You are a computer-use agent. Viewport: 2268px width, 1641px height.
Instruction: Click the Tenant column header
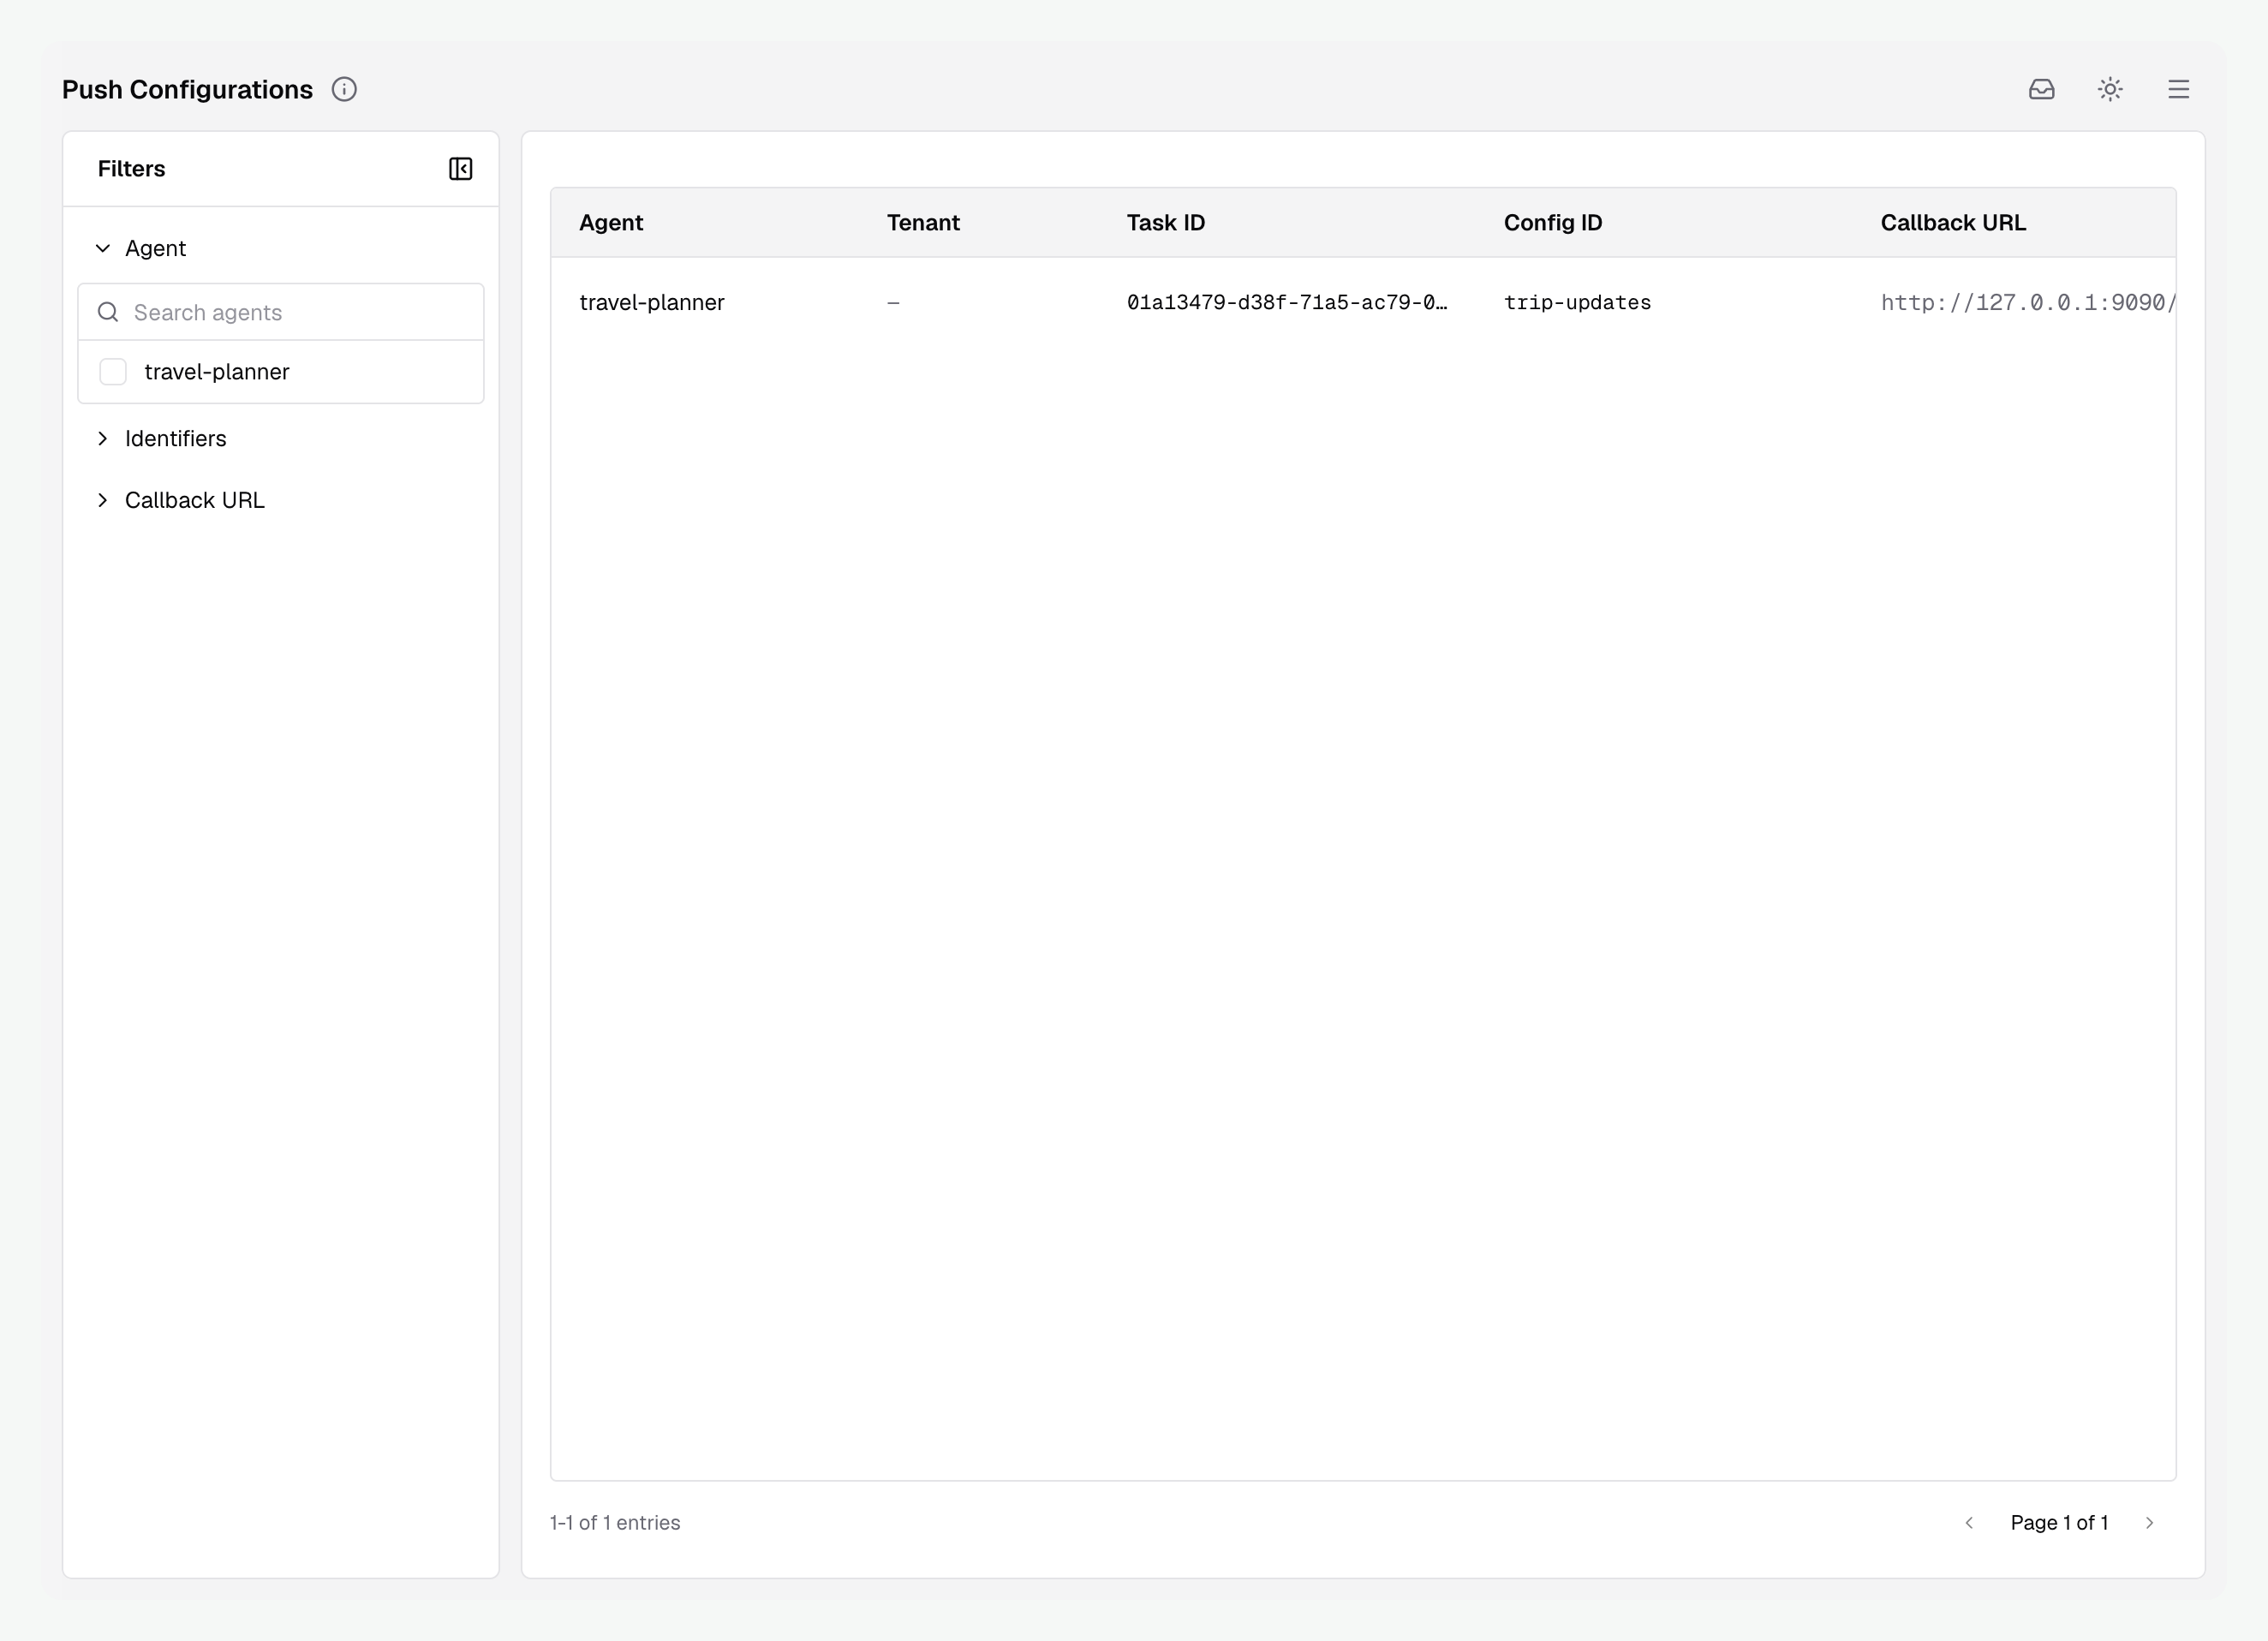[923, 222]
